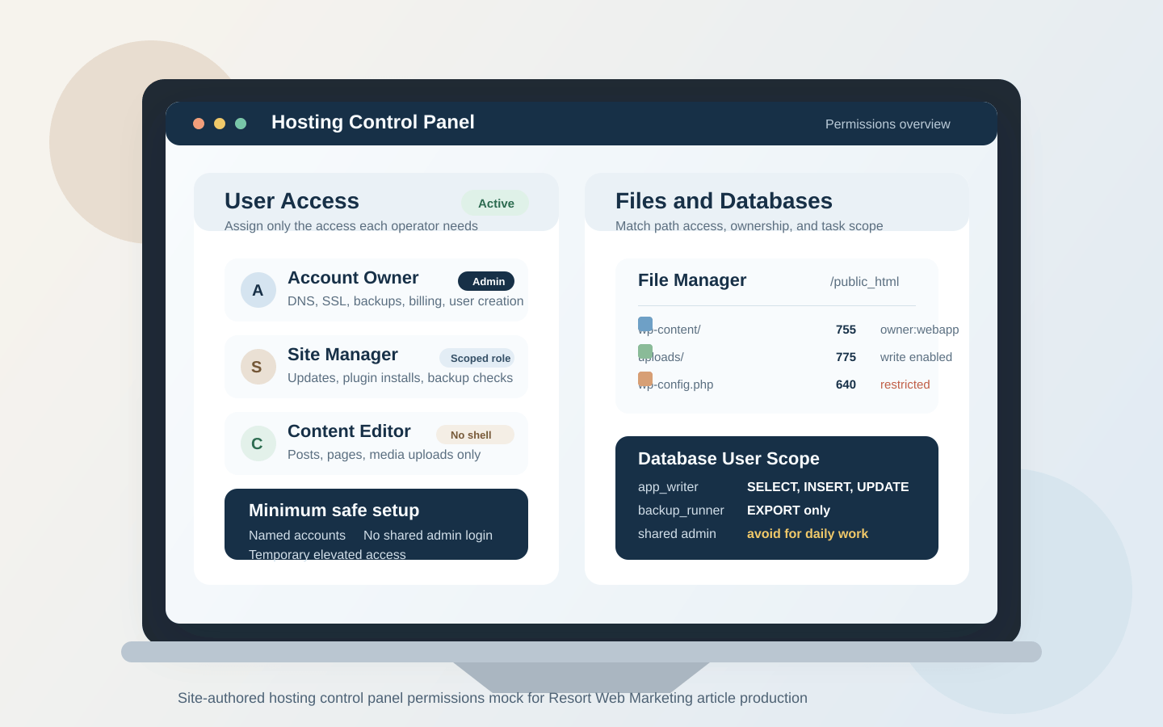1163x727 pixels.
Task: Click Match path access subtitle
Action: 749,226
